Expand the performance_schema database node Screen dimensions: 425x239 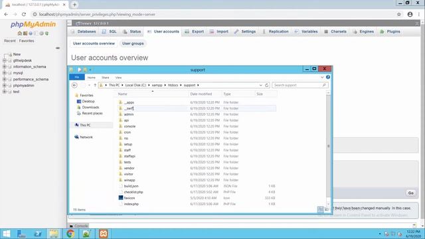point(5,79)
